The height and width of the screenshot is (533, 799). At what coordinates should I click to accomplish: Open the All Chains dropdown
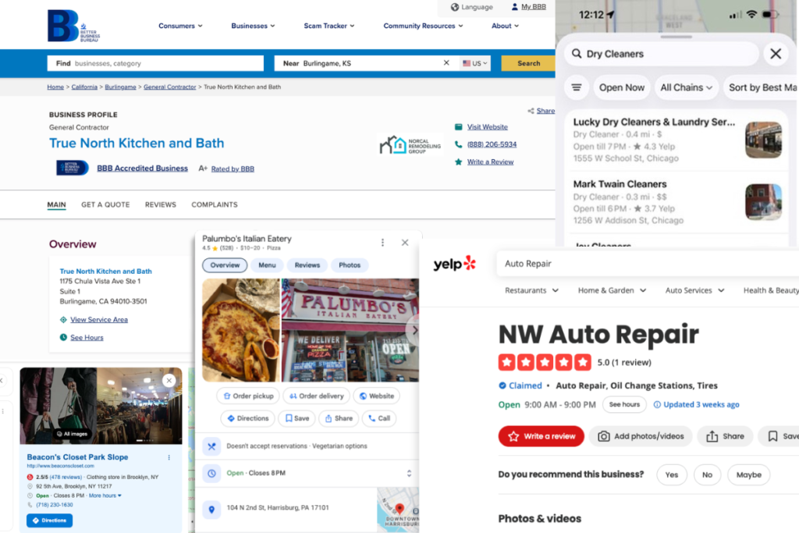pos(686,87)
